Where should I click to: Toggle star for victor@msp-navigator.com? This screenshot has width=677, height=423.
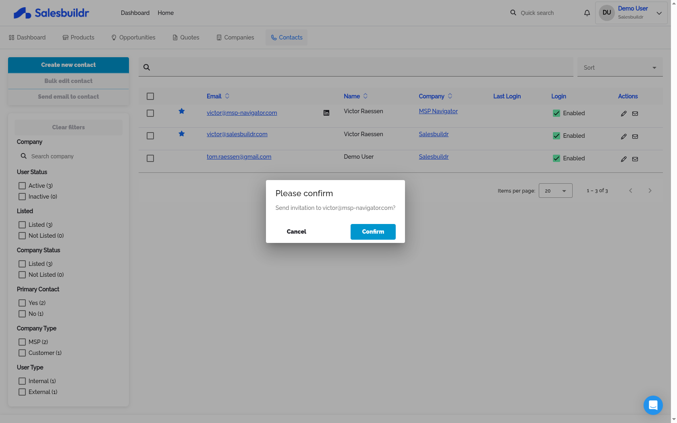182,111
